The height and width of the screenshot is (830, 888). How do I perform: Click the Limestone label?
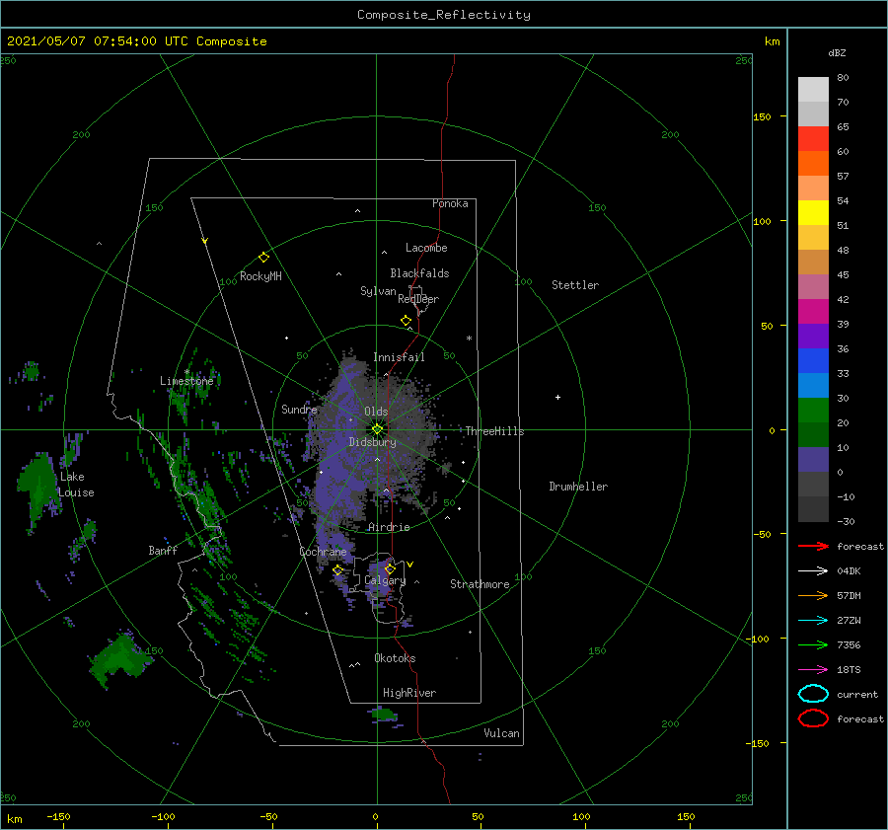pos(186,381)
